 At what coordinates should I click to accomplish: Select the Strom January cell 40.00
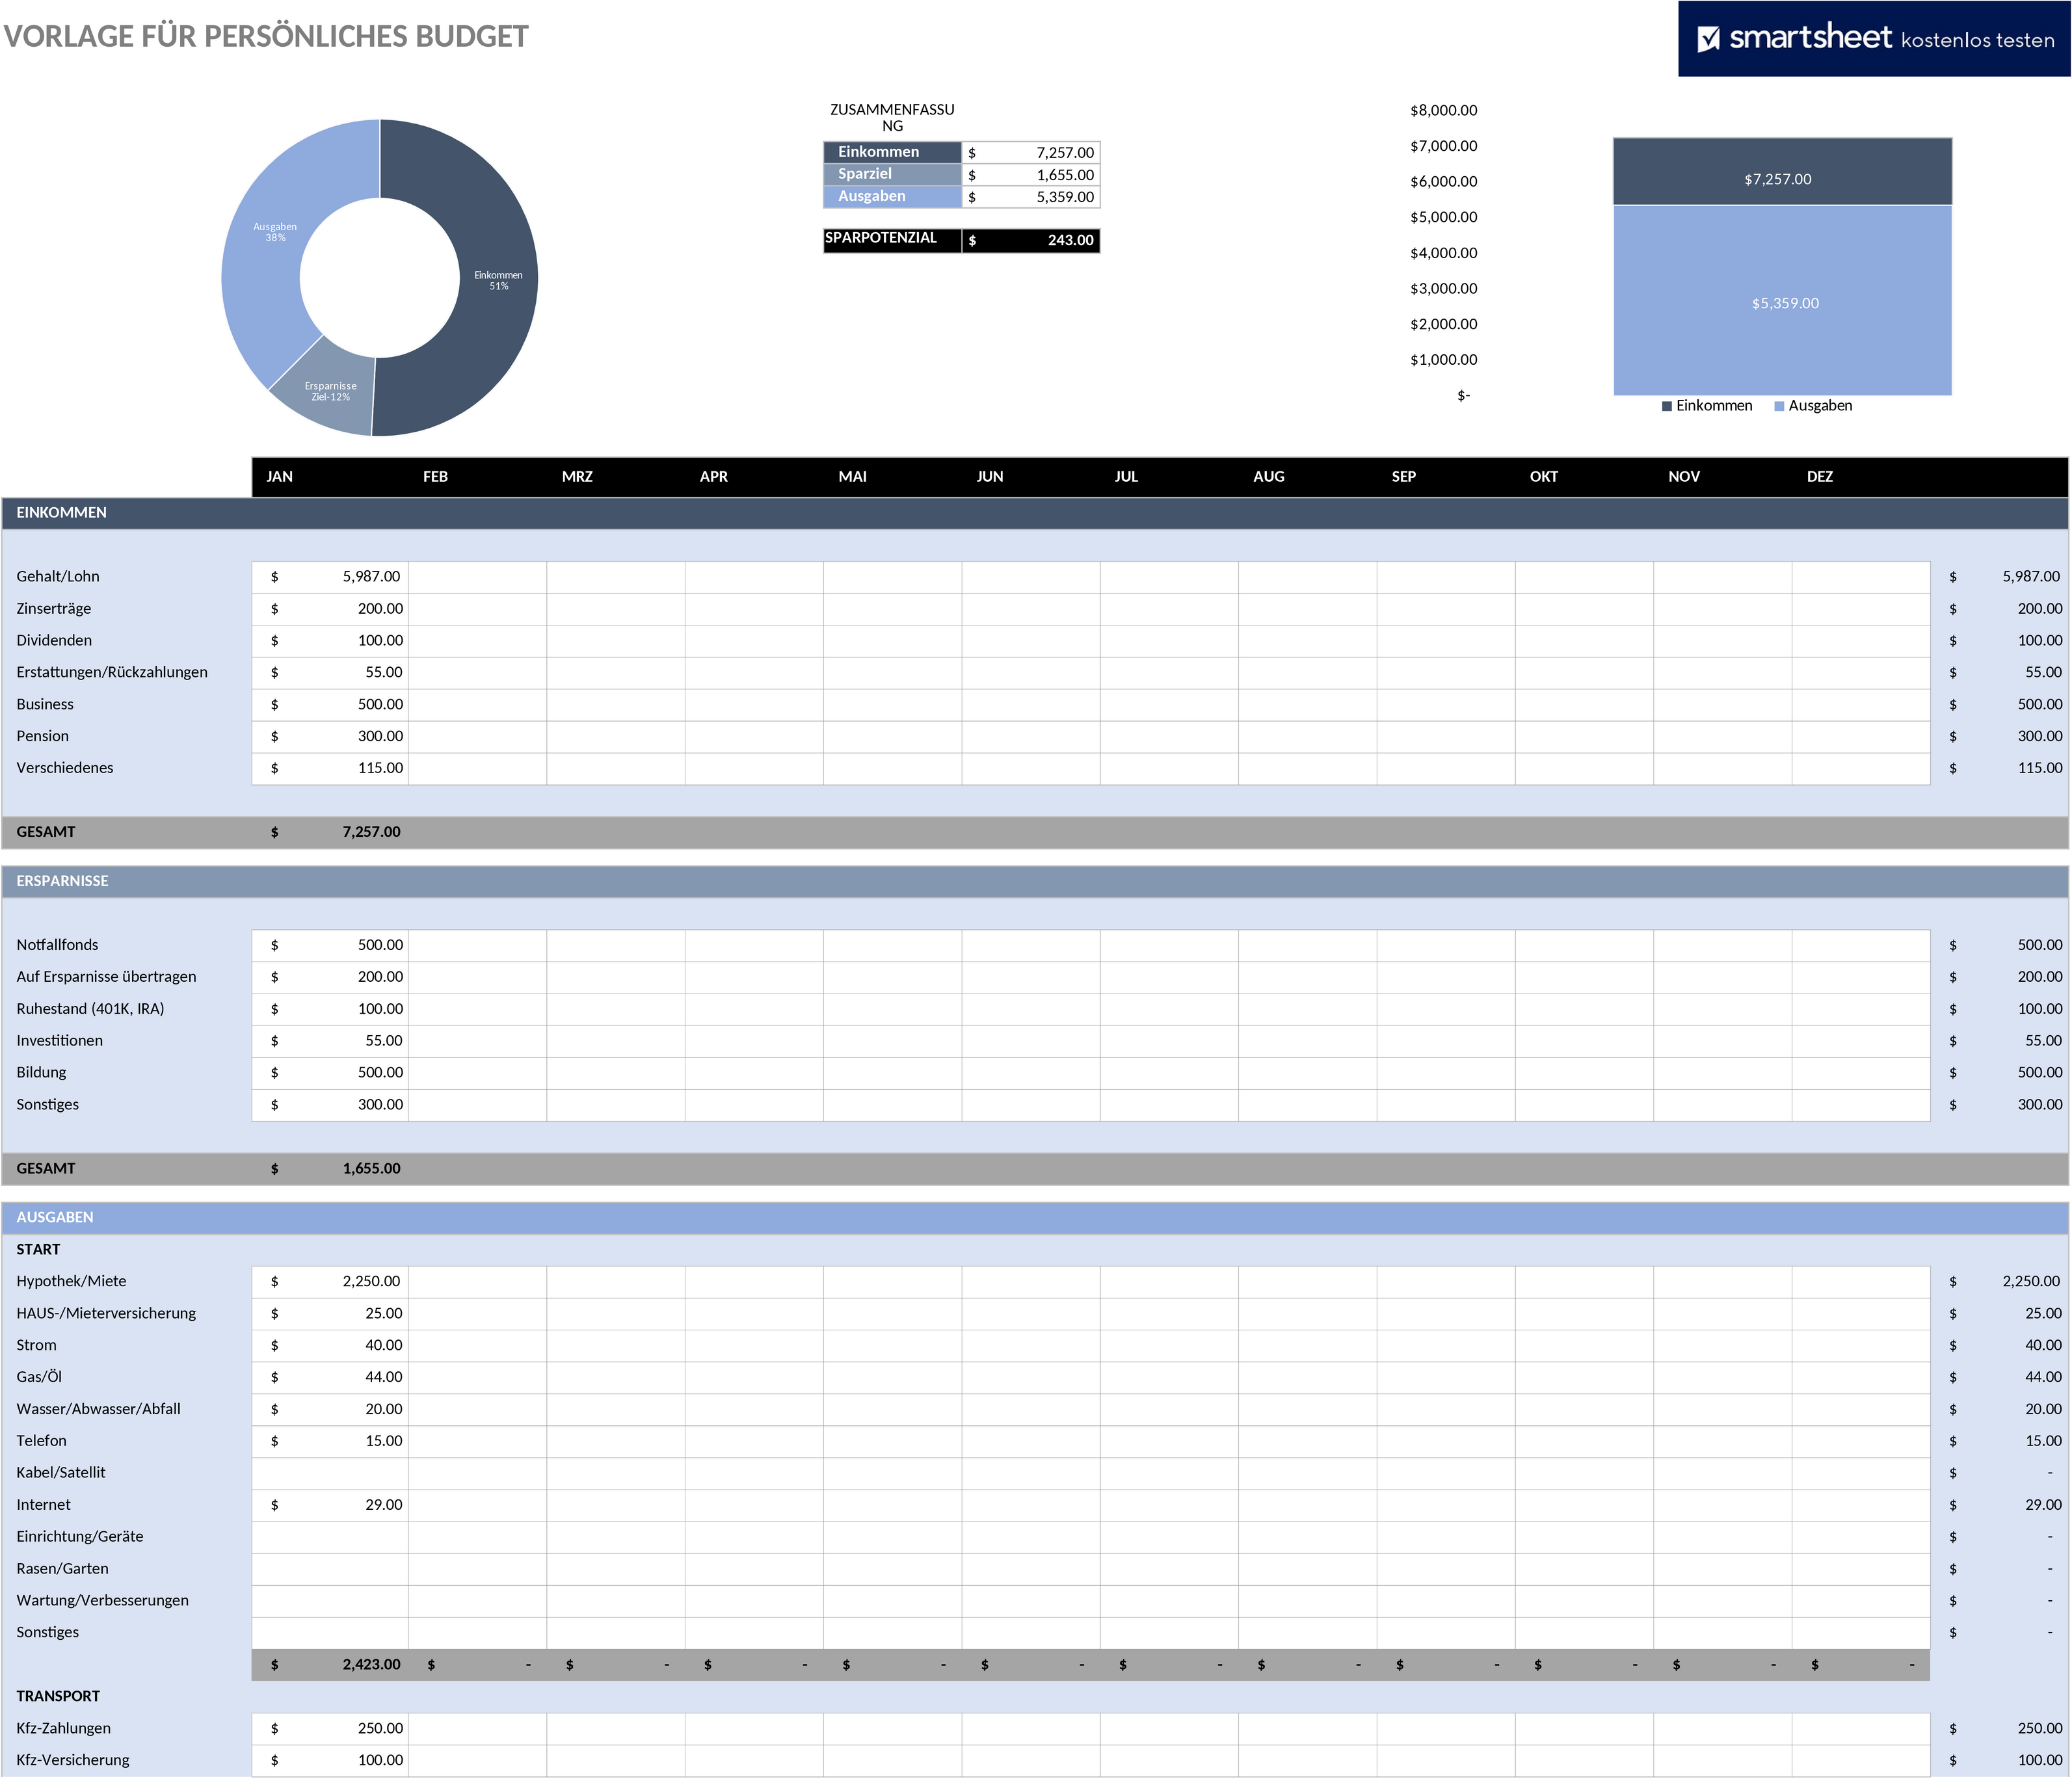coord(330,1346)
